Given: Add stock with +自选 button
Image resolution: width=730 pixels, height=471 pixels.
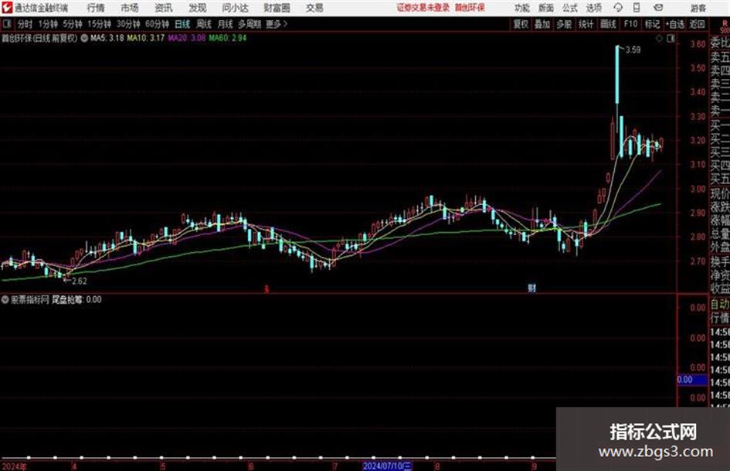Looking at the screenshot, I should click(x=675, y=24).
